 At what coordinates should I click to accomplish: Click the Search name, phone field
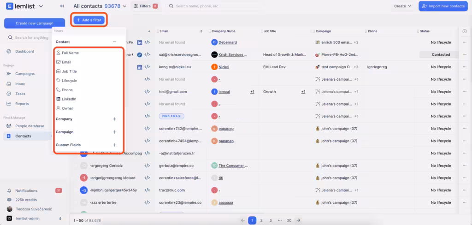click(197, 6)
